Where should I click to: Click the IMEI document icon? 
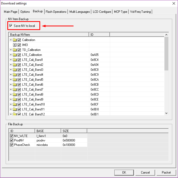(15, 45)
